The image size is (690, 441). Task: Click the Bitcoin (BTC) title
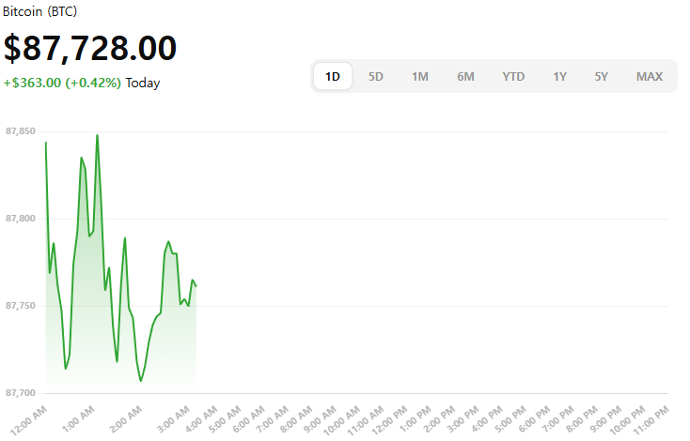(x=42, y=13)
